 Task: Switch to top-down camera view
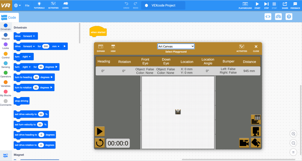pyautogui.click(x=256, y=131)
